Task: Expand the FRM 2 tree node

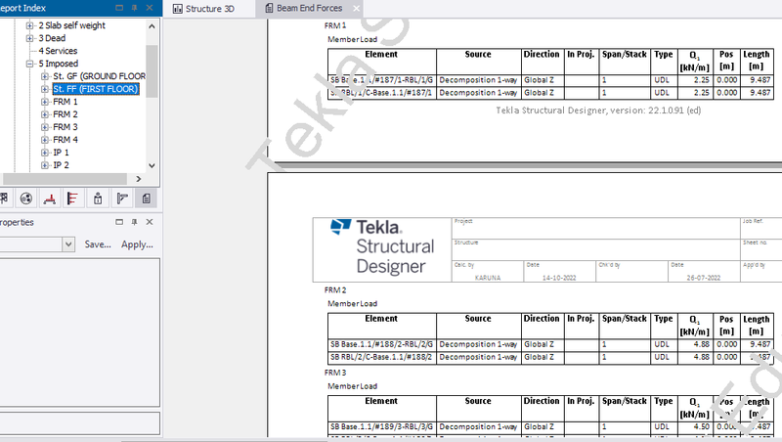Action: (x=45, y=114)
